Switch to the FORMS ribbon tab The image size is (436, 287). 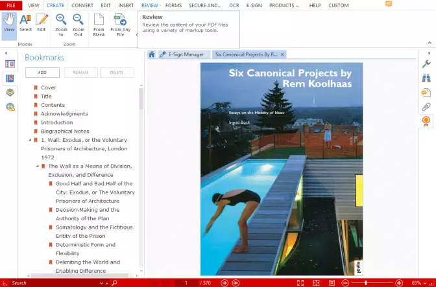[x=173, y=5]
